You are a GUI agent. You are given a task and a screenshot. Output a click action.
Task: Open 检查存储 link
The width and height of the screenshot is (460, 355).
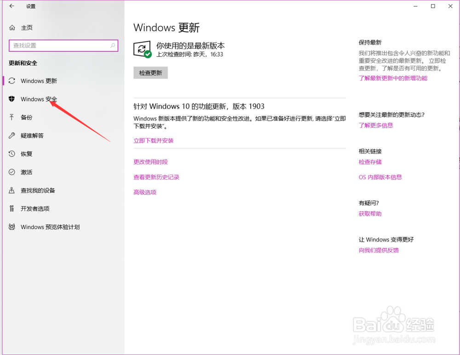370,162
